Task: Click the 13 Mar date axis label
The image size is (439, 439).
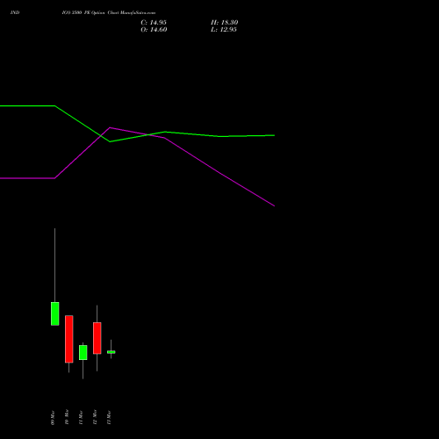Action: [x=109, y=418]
